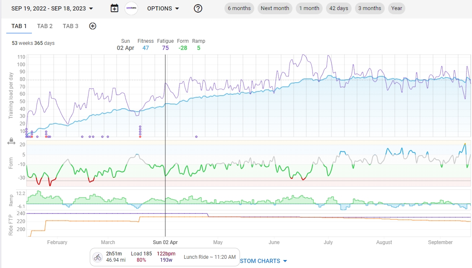Click the Sun 02 Apr axis marker
This screenshot has width=472, height=268.
(x=165, y=242)
